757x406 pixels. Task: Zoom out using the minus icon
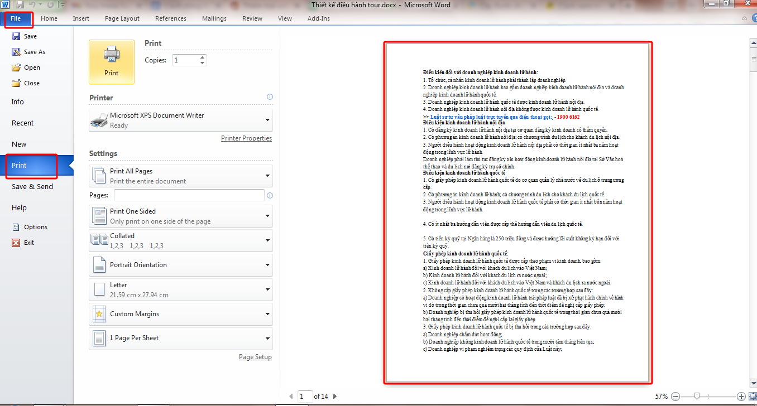tap(675, 396)
